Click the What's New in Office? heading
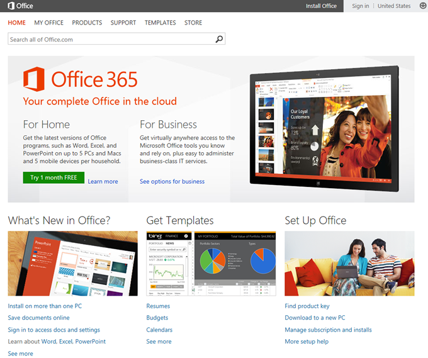Screen dimensions: 428x358 pos(59,220)
